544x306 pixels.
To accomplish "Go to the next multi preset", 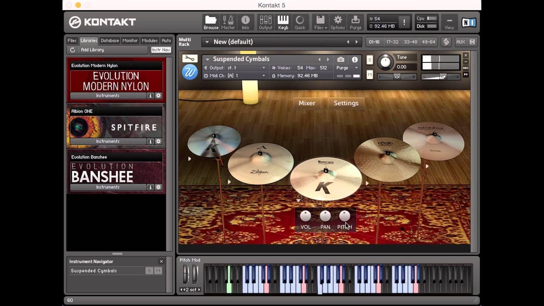I will [357, 42].
